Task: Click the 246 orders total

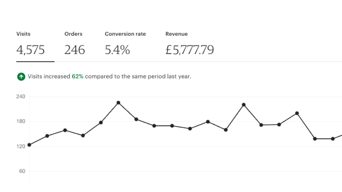Action: pyautogui.click(x=75, y=50)
